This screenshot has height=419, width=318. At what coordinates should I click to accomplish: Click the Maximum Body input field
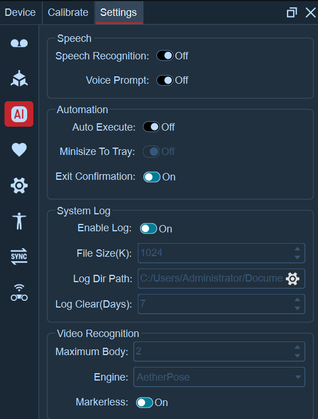[219, 351]
